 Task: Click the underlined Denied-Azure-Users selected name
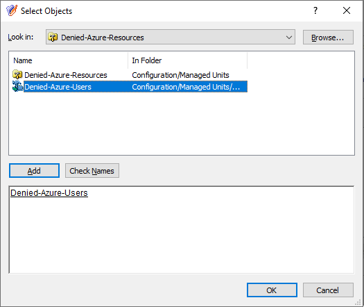49,193
